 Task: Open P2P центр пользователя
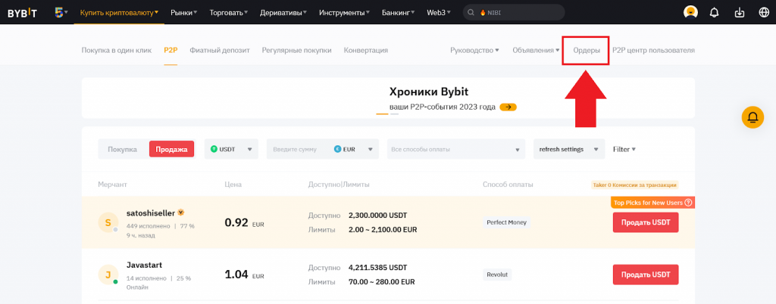653,51
